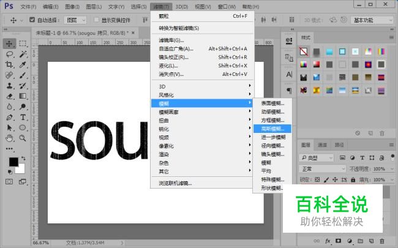Expand the 风格化 filter submenu
Image resolution: width=398 pixels, height=248 pixels.
point(202,95)
